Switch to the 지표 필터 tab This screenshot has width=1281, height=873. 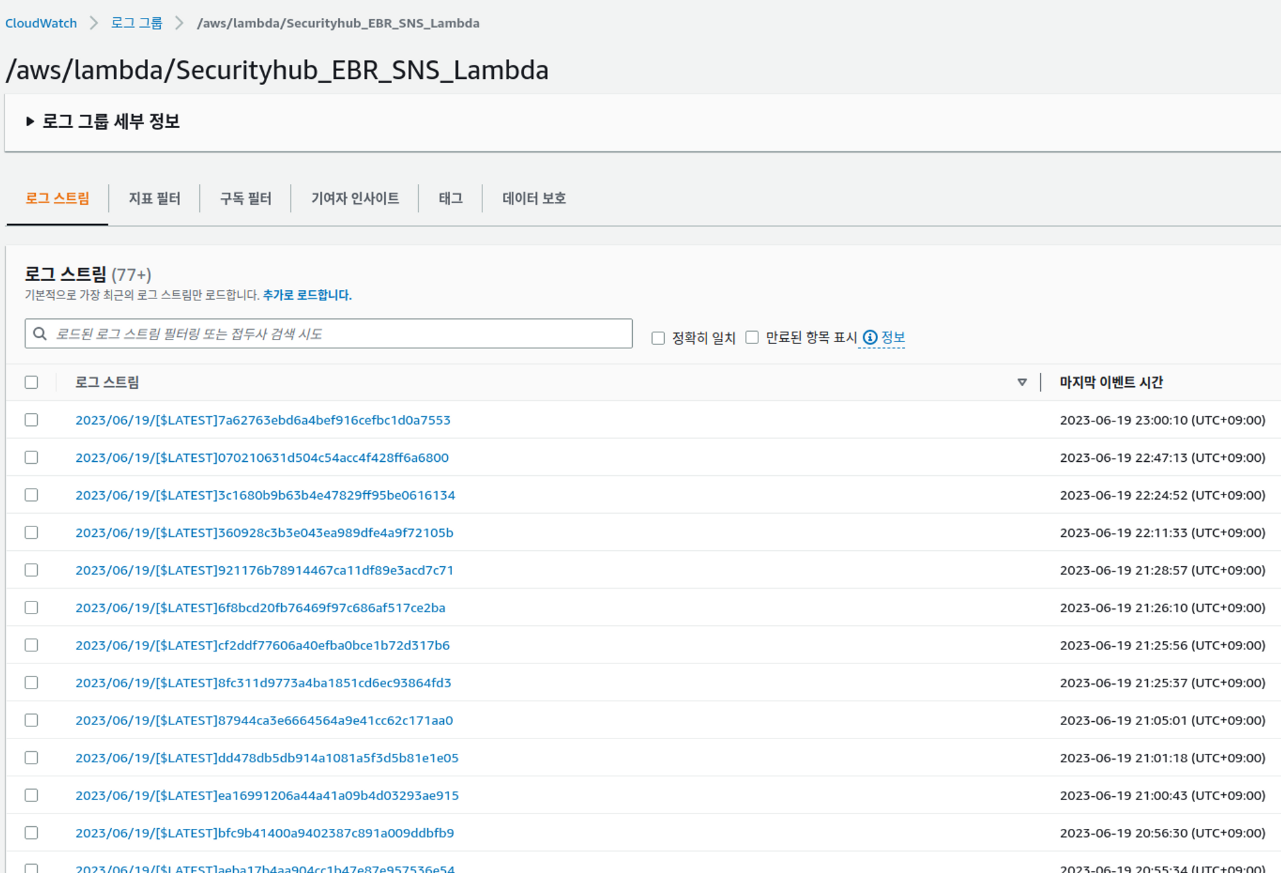[154, 199]
